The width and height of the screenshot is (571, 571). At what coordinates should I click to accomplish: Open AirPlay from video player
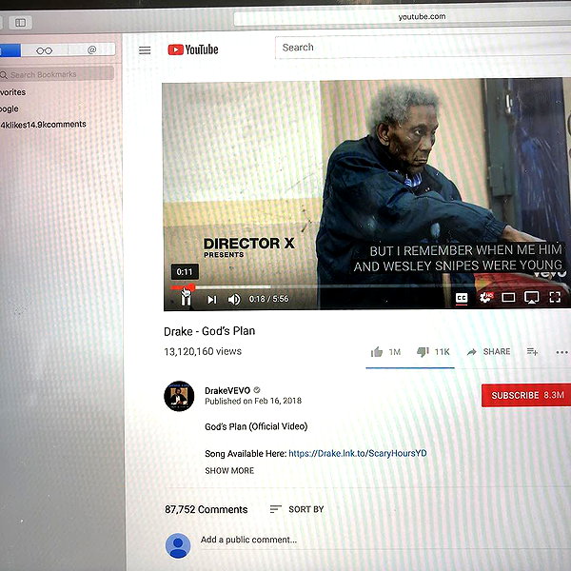(x=531, y=297)
